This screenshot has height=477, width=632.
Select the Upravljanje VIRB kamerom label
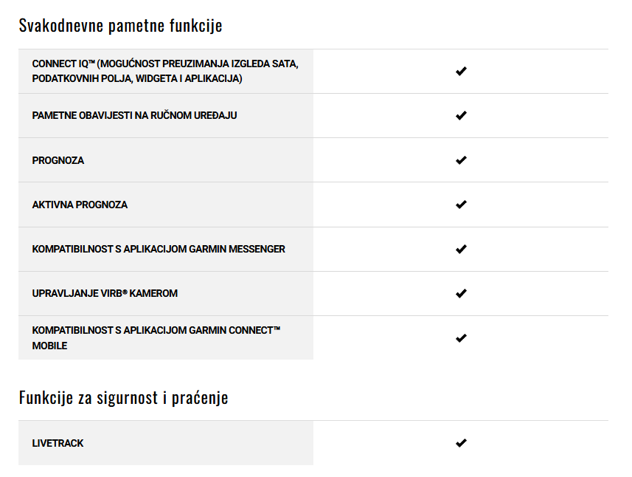coord(105,293)
